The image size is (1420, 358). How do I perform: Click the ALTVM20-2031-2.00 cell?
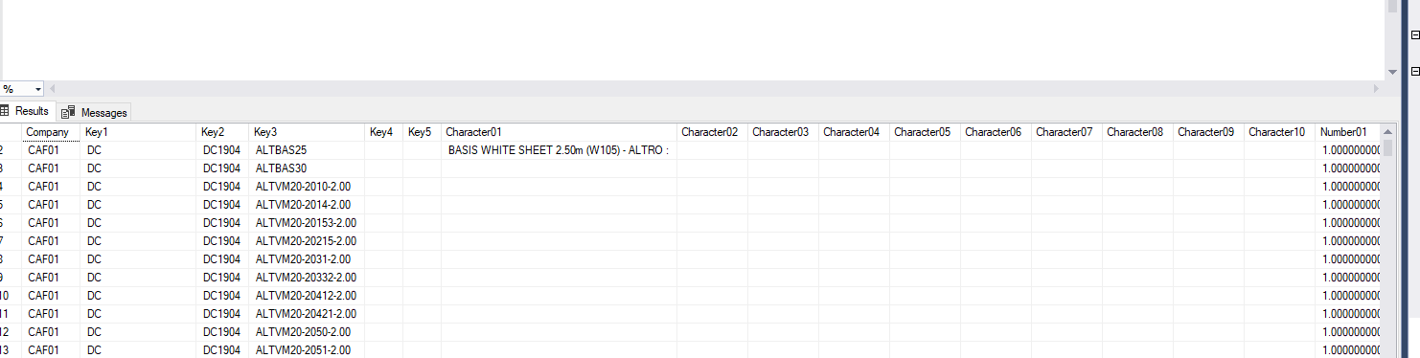pyautogui.click(x=307, y=259)
